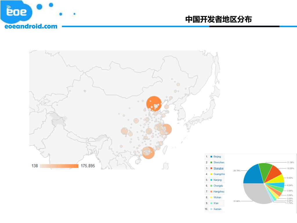
Task: Open the Chengdu entry in city list
Action: (x=218, y=186)
